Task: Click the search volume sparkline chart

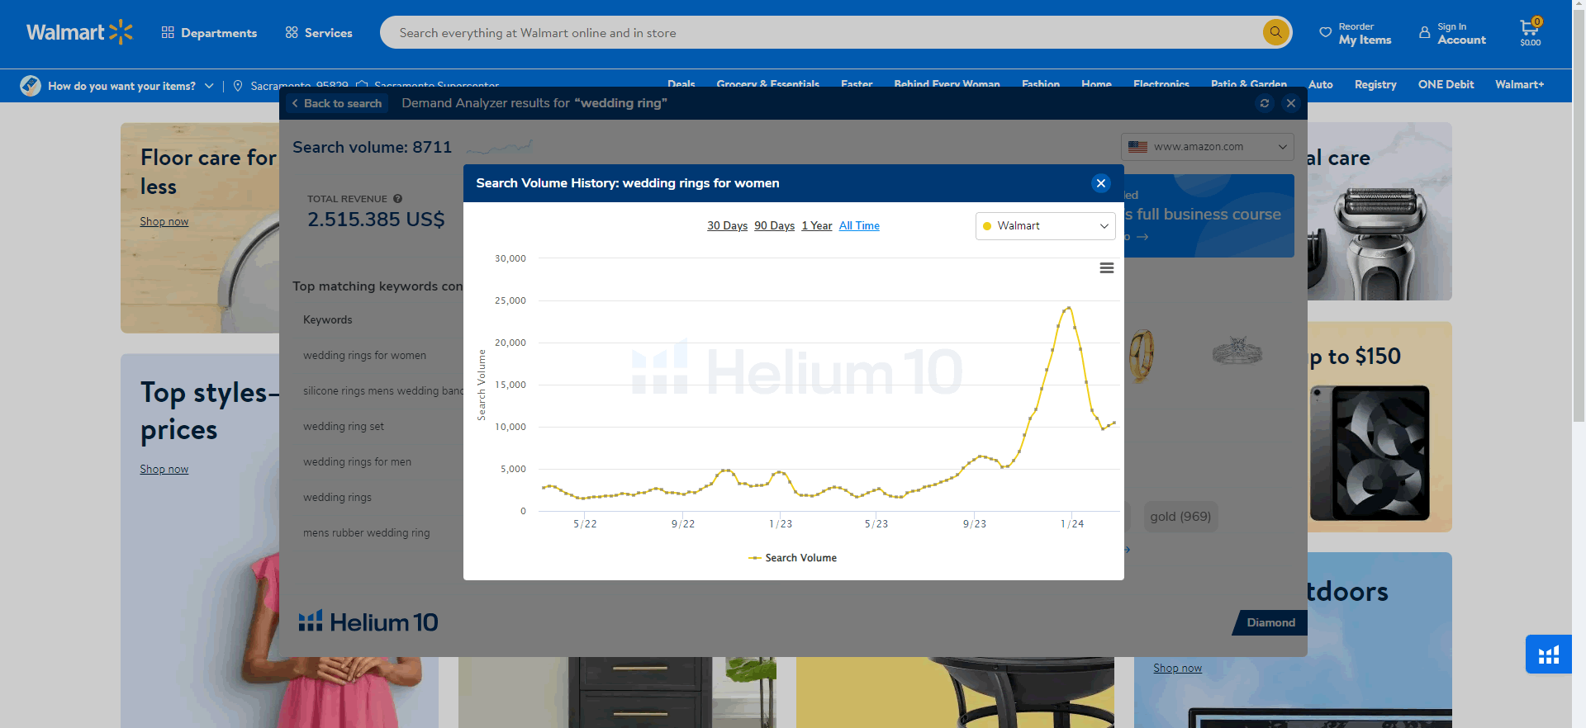Action: coord(500,148)
